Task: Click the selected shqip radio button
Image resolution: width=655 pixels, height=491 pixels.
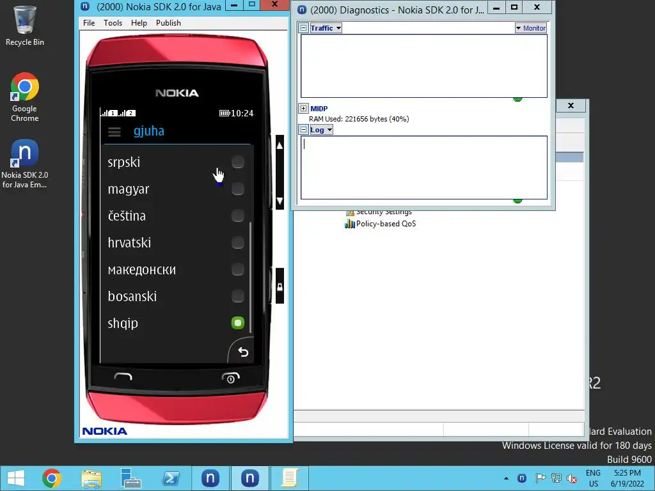Action: pos(238,323)
